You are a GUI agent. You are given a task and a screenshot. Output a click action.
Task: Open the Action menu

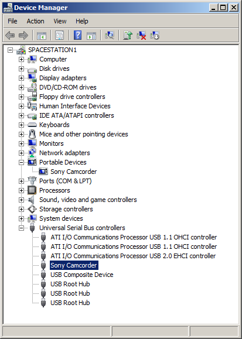click(x=36, y=21)
